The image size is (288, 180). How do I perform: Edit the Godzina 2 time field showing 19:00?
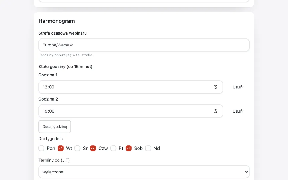(x=130, y=111)
